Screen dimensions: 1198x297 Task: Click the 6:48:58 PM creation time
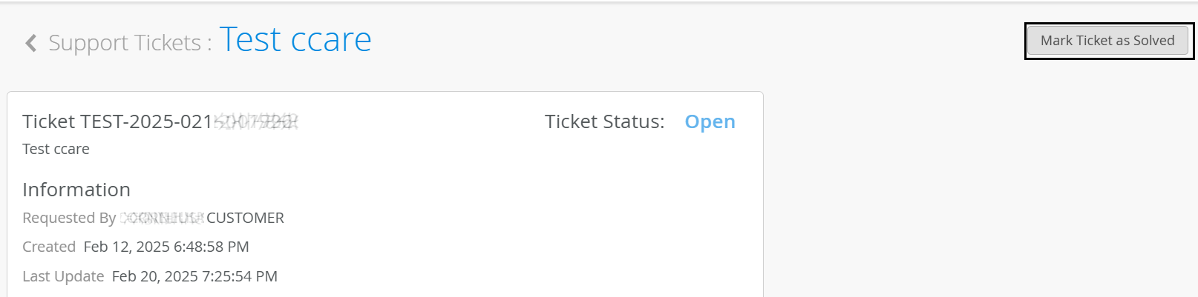(x=212, y=247)
